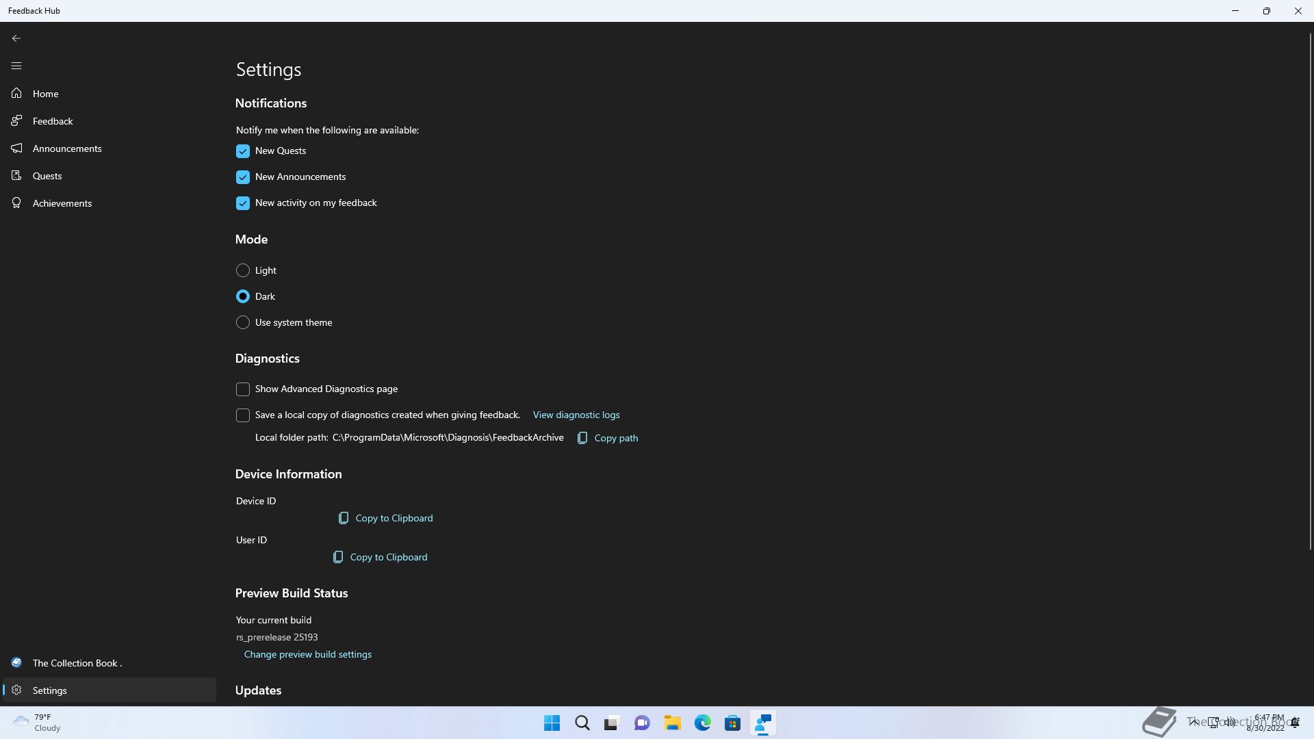Click Change preview build settings link

(x=308, y=654)
